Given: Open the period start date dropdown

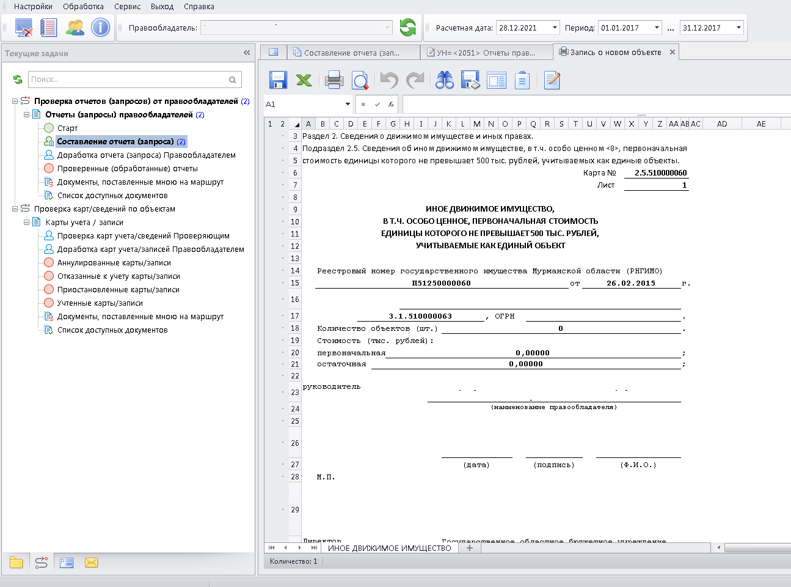Looking at the screenshot, I should (x=657, y=28).
